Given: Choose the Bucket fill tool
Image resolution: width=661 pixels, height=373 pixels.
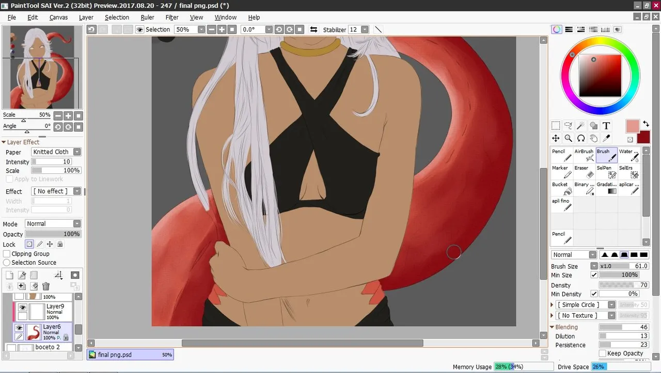Looking at the screenshot, I should (x=562, y=188).
